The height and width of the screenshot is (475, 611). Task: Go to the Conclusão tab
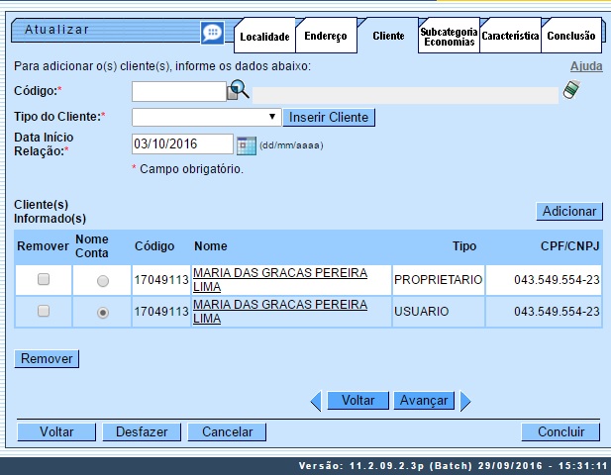(x=571, y=37)
